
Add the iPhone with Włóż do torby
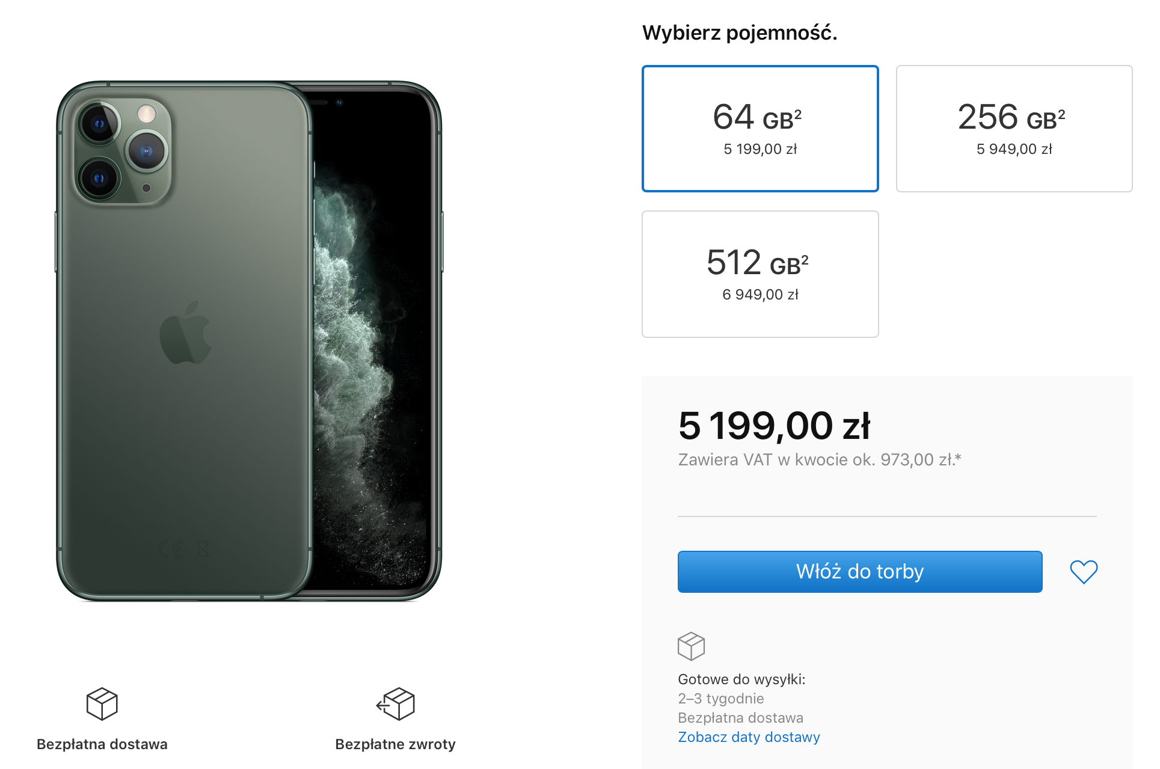pos(859,572)
